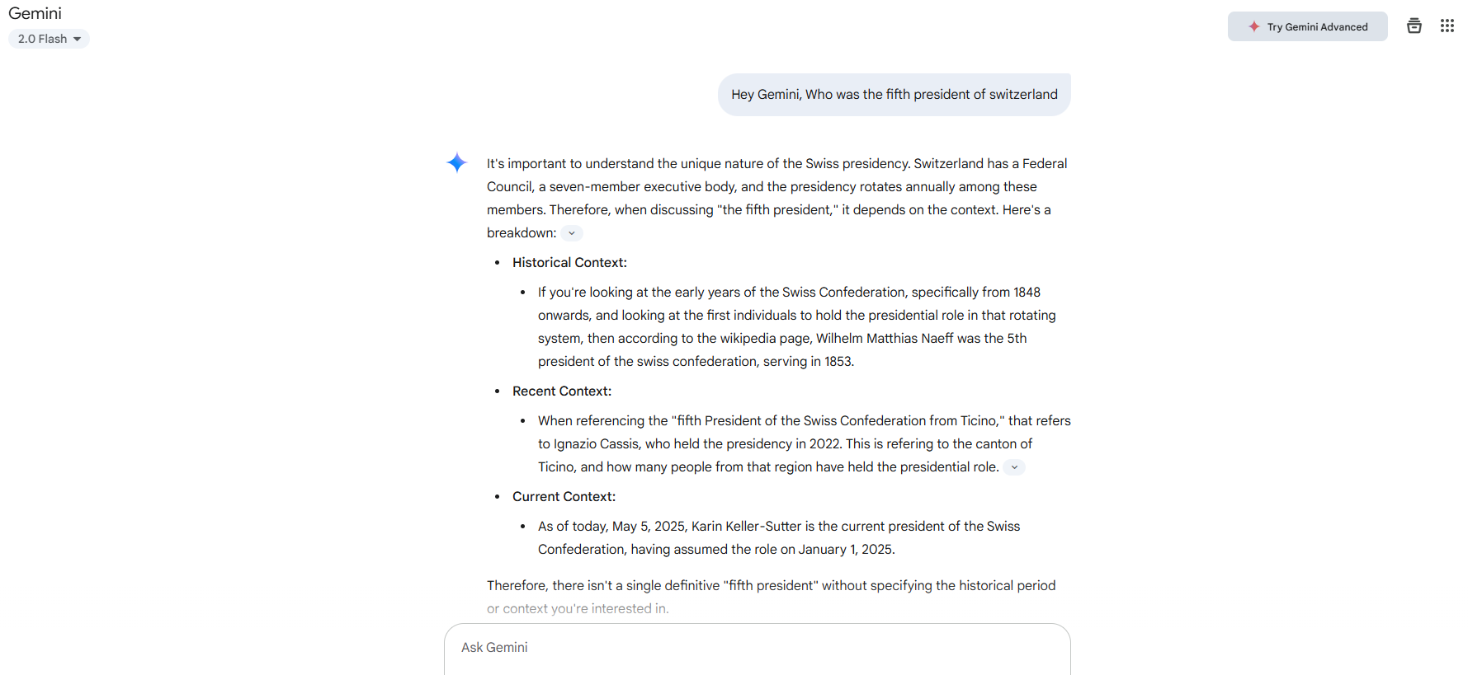The width and height of the screenshot is (1468, 675).
Task: Expand the chevron after "breakdown:"
Action: (572, 233)
